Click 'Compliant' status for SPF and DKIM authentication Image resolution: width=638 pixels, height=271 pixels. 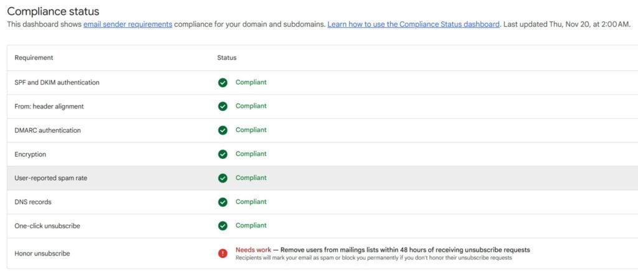251,82
